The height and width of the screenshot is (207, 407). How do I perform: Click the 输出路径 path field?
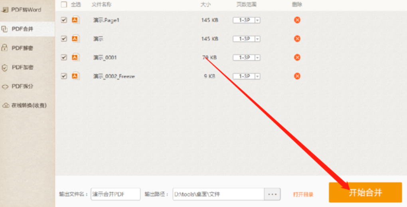point(219,194)
